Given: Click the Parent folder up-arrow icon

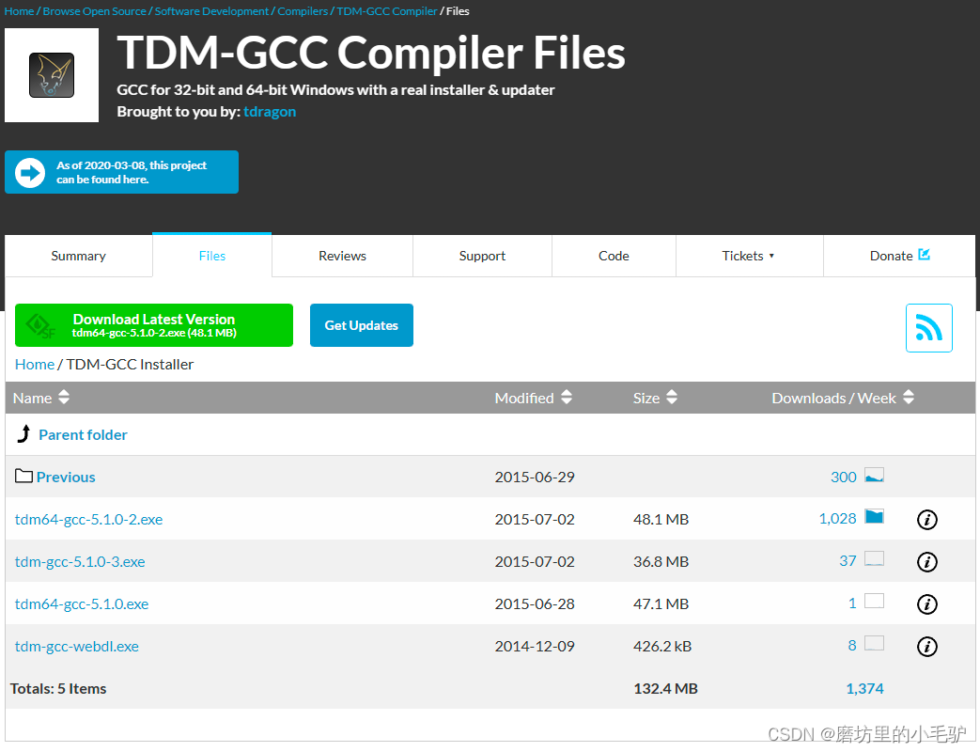Looking at the screenshot, I should coord(23,434).
